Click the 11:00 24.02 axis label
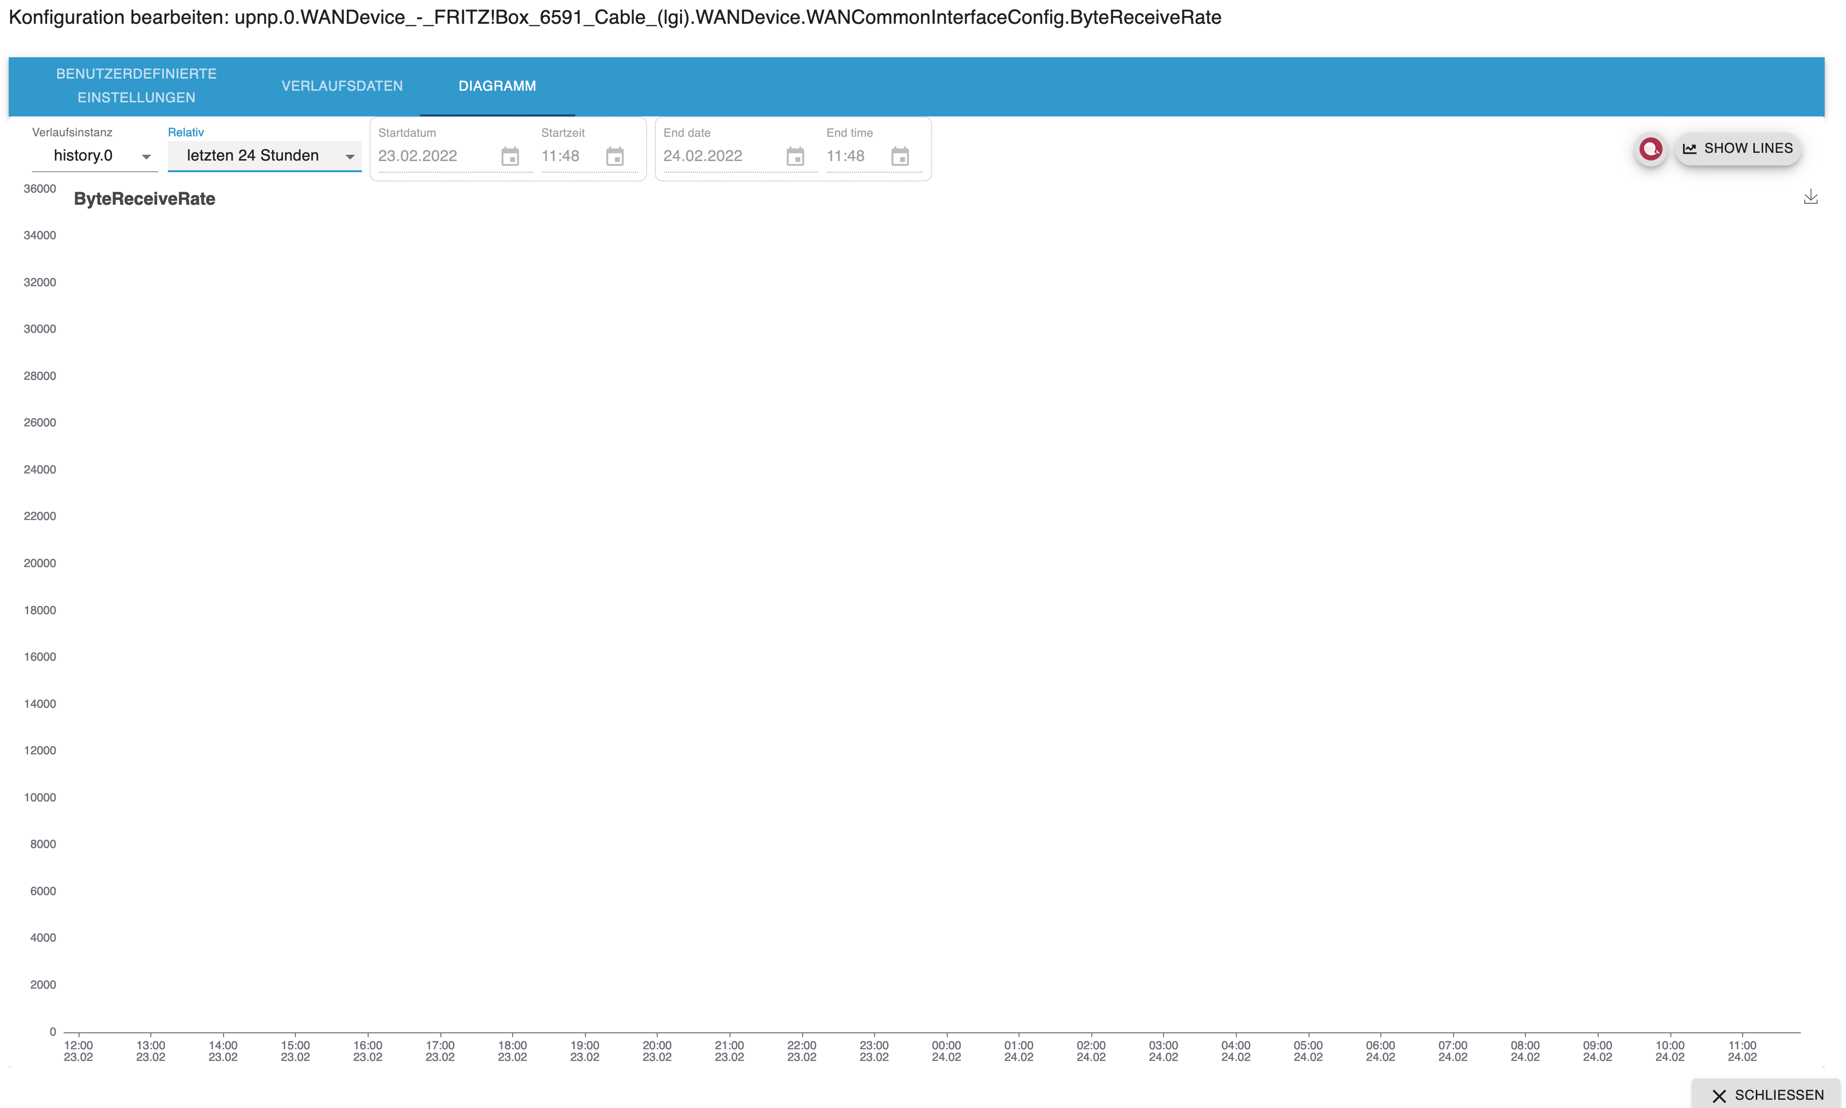Image resolution: width=1846 pixels, height=1108 pixels. (x=1742, y=1051)
